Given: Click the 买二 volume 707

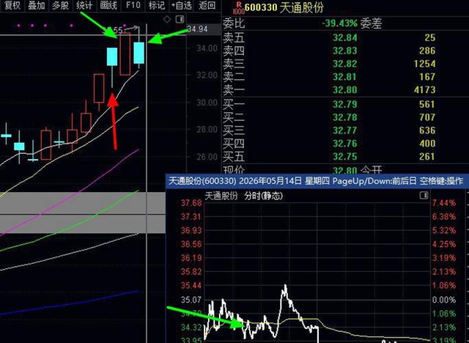Looking at the screenshot, I should [426, 117].
